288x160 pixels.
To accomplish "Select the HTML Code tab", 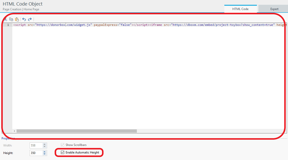I will click(240, 9).
